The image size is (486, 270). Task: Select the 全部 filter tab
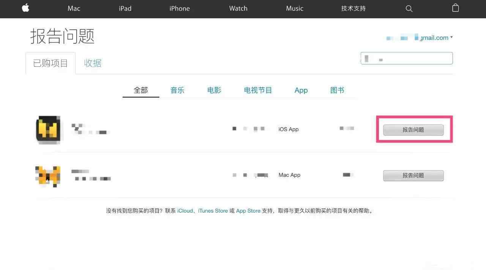point(141,90)
